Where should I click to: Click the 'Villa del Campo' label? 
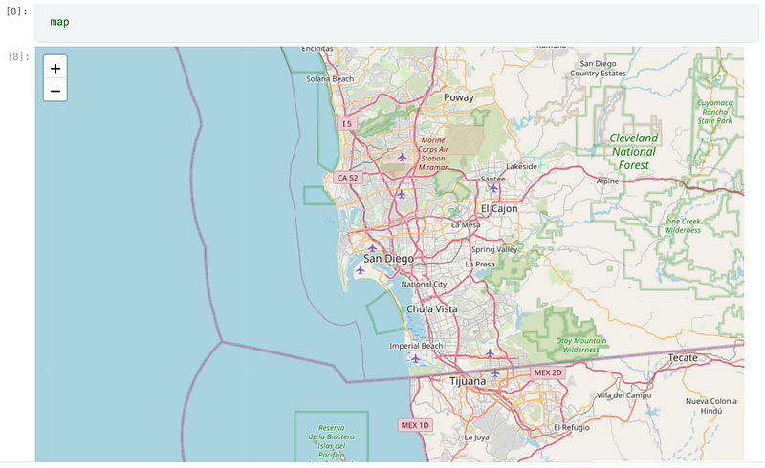(x=624, y=395)
